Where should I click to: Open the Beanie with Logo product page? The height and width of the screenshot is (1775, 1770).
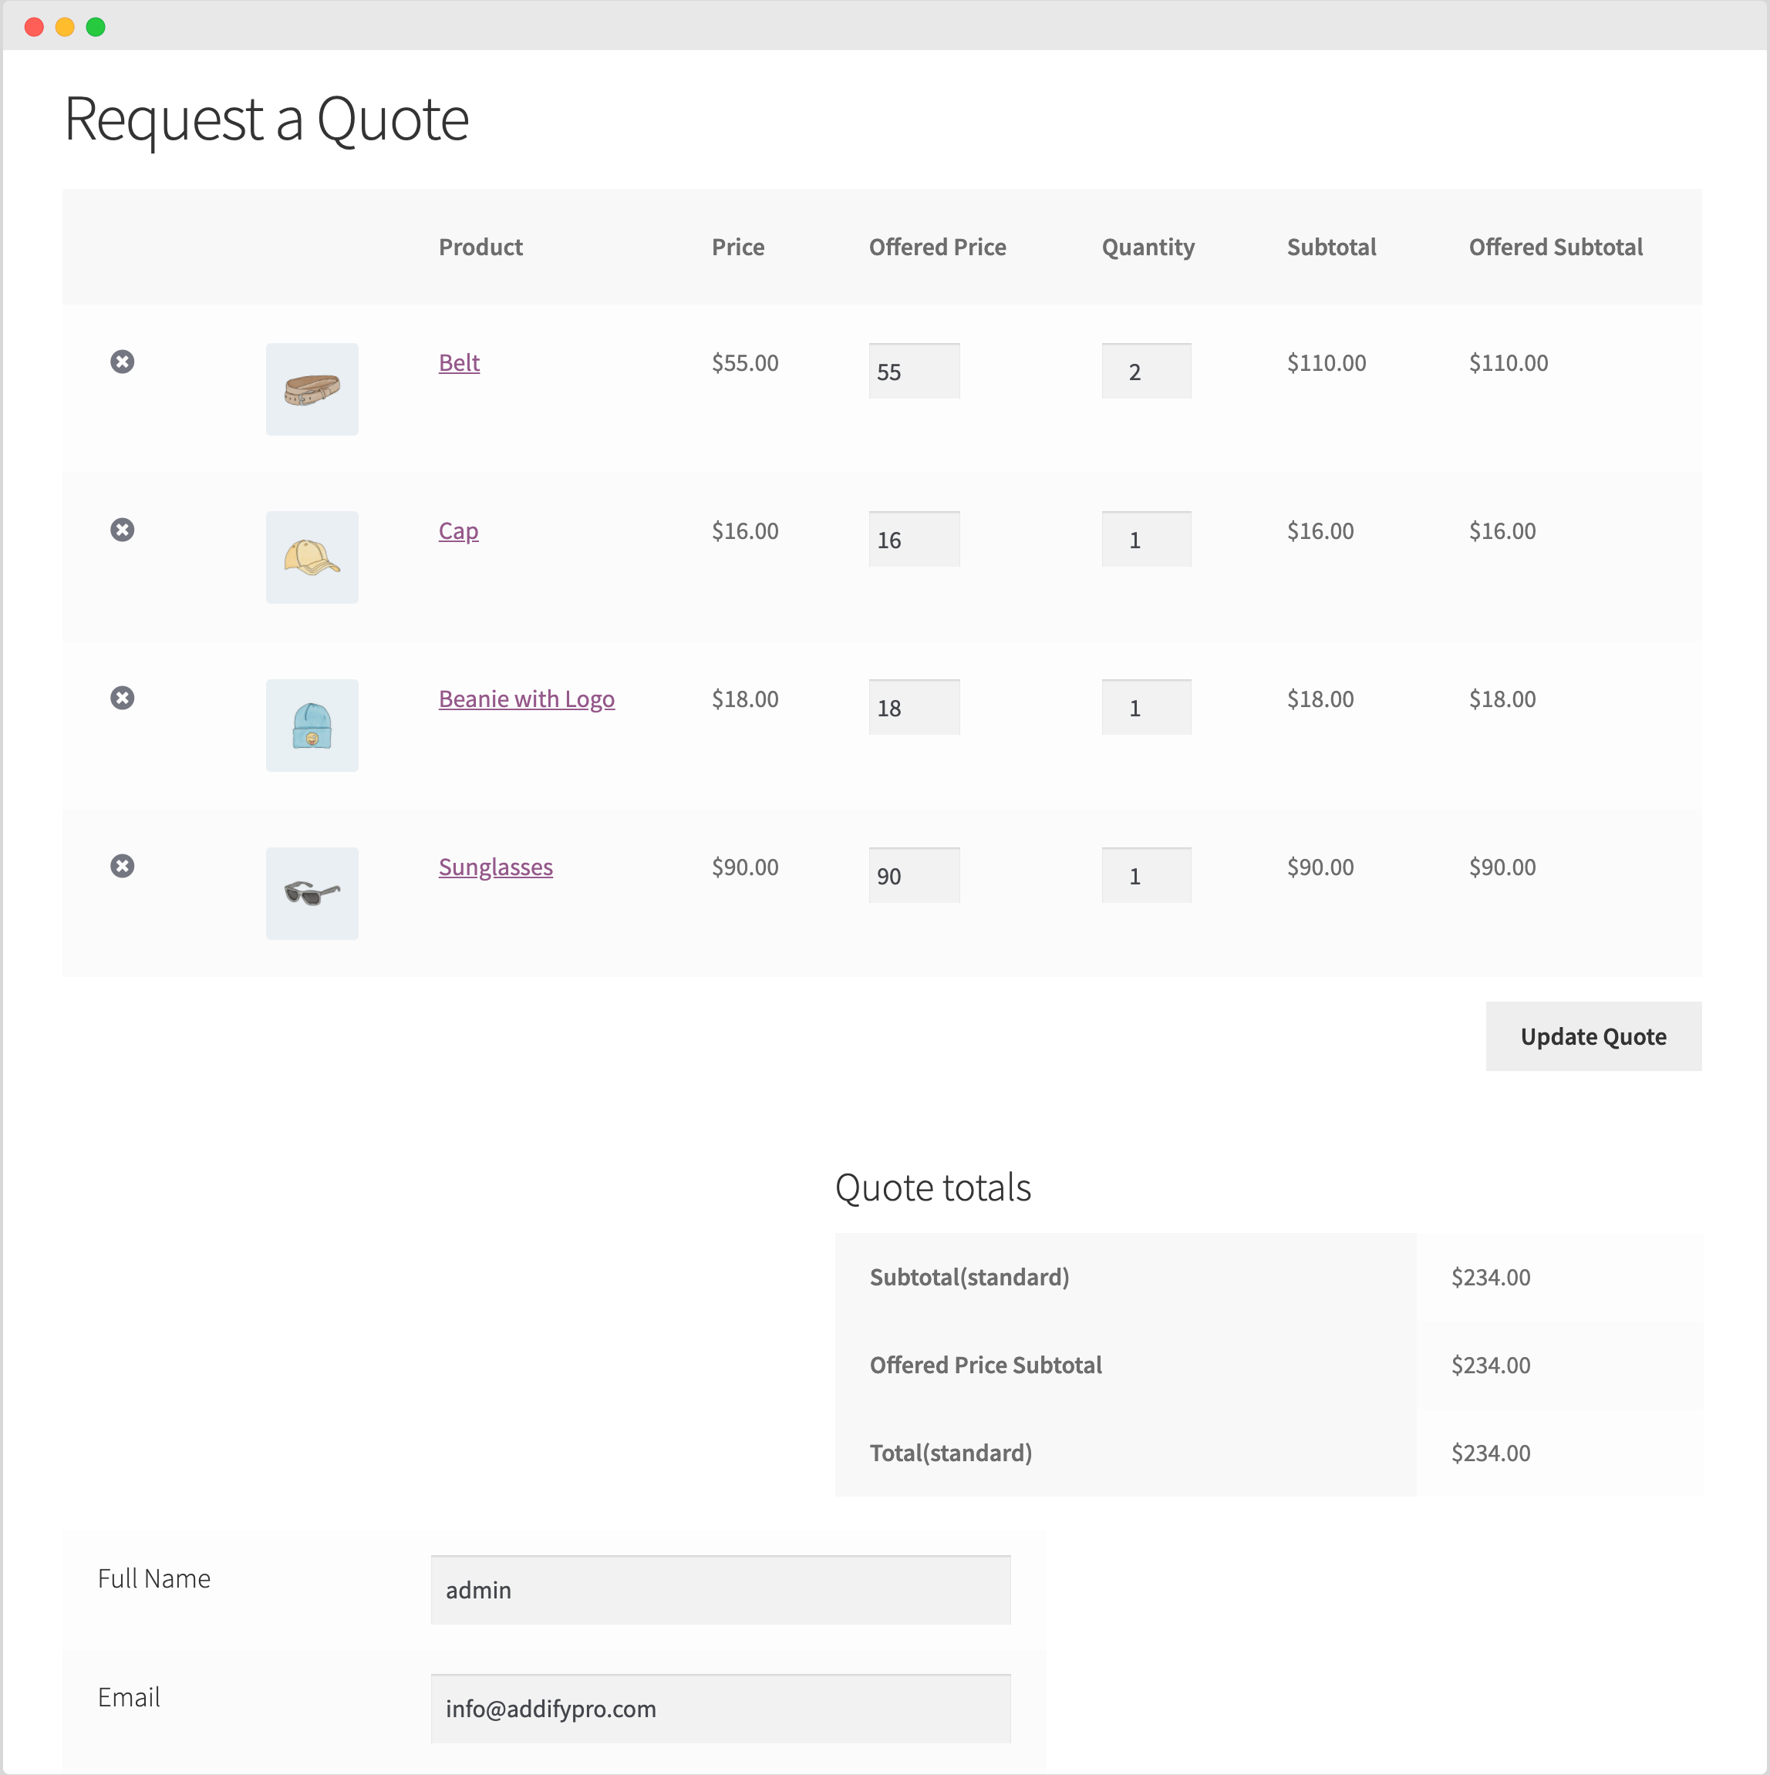tap(526, 699)
